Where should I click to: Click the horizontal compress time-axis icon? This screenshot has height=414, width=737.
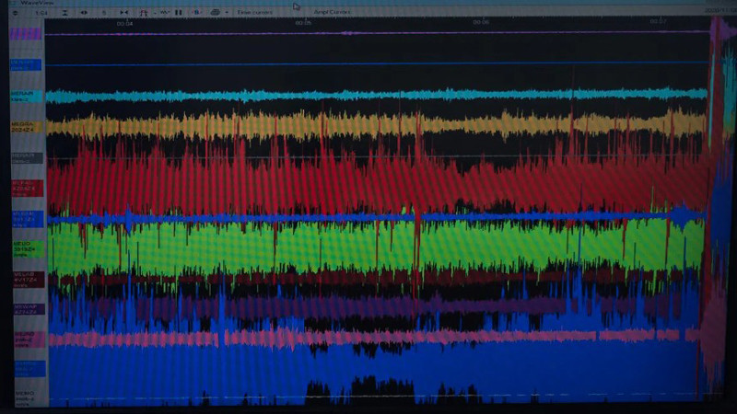click(123, 13)
